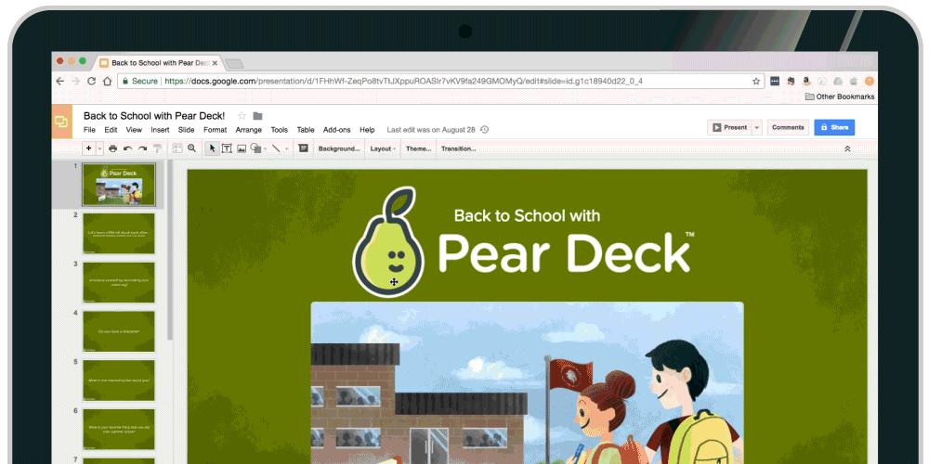Open the File menu
Screen dimensions: 929x464
coord(89,130)
